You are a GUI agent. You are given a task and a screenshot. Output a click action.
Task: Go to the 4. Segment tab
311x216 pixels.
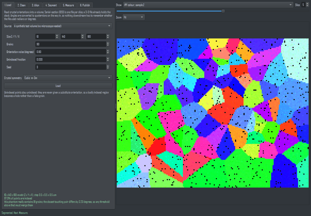pos(51,5)
